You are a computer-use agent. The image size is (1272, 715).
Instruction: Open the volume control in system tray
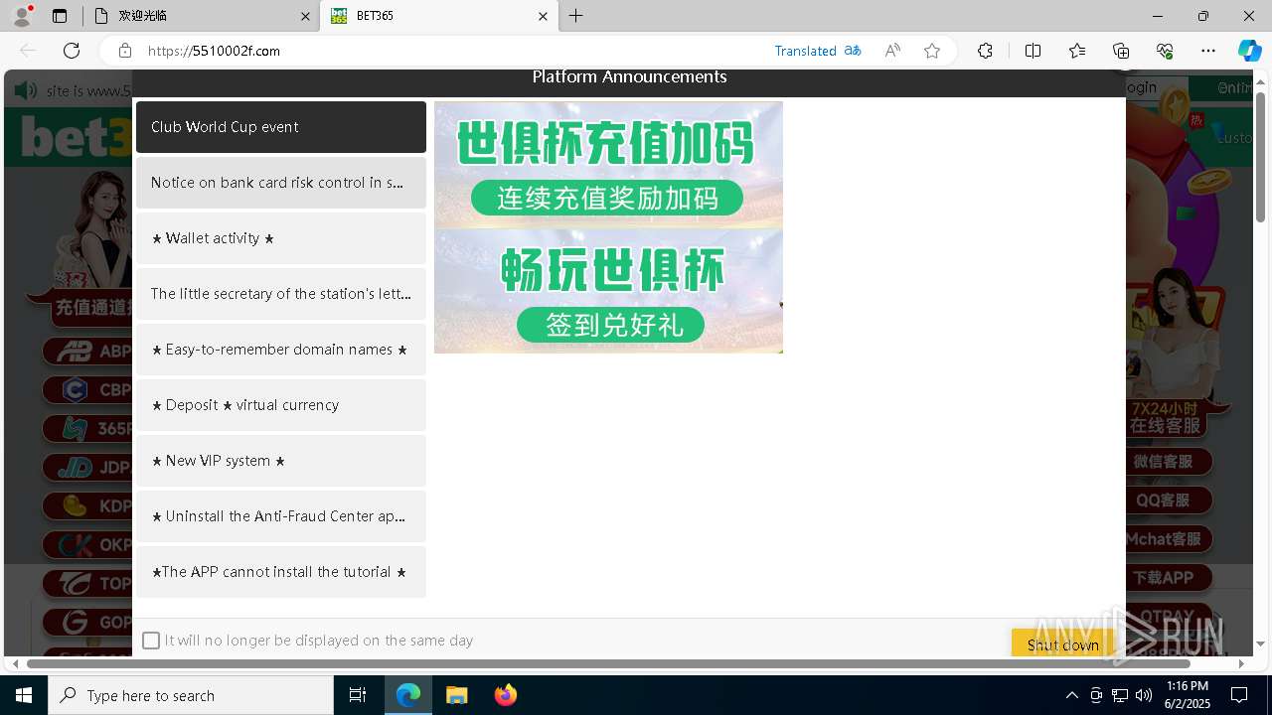[x=1143, y=695]
